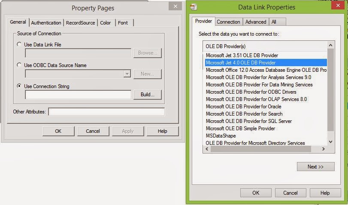This screenshot has width=348, height=205.
Task: Click the provider list scroll right arrow
Action: tap(323, 149)
